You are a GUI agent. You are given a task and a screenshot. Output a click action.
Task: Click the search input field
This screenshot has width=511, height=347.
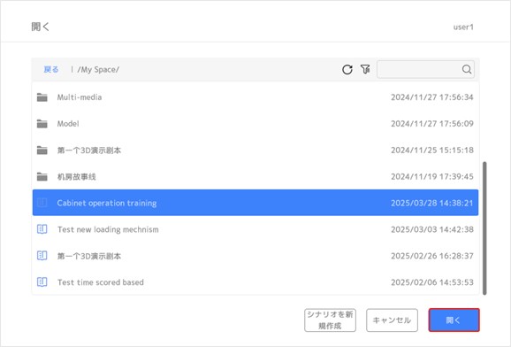pos(419,69)
